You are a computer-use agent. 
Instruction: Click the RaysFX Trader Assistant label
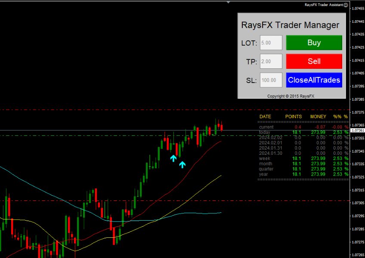[x=324, y=5]
